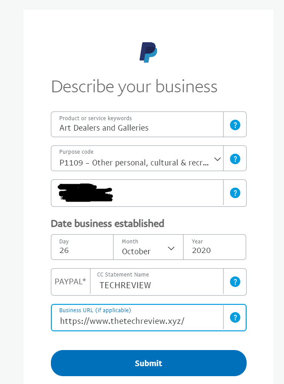
Task: Select the P1109 purpose code text
Action: click(x=130, y=162)
